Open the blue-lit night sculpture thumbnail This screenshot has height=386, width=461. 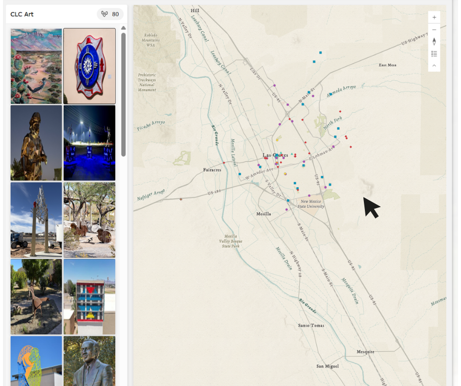89,143
